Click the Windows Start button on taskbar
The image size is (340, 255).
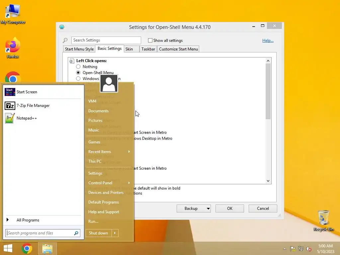coord(8,248)
